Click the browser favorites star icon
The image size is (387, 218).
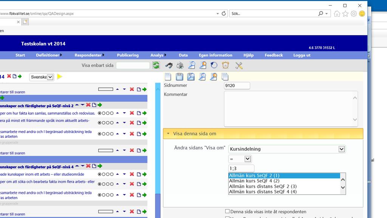click(345, 14)
